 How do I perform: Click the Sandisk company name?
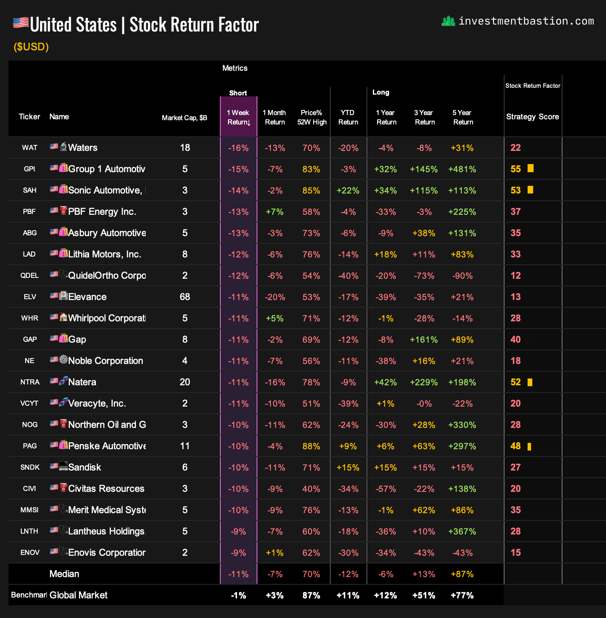pyautogui.click(x=84, y=467)
